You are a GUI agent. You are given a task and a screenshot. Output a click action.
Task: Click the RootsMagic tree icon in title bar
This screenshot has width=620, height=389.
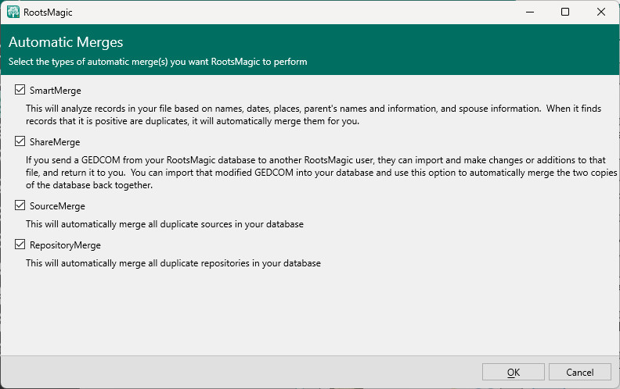tap(13, 12)
